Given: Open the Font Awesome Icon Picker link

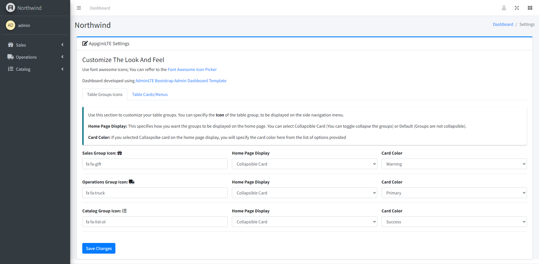Looking at the screenshot, I should (192, 70).
